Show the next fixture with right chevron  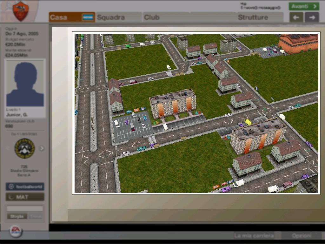tap(42, 148)
